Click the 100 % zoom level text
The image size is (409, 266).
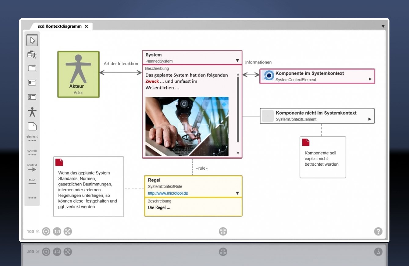(x=33, y=232)
